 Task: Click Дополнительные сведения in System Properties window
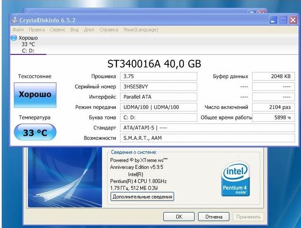click(142, 197)
